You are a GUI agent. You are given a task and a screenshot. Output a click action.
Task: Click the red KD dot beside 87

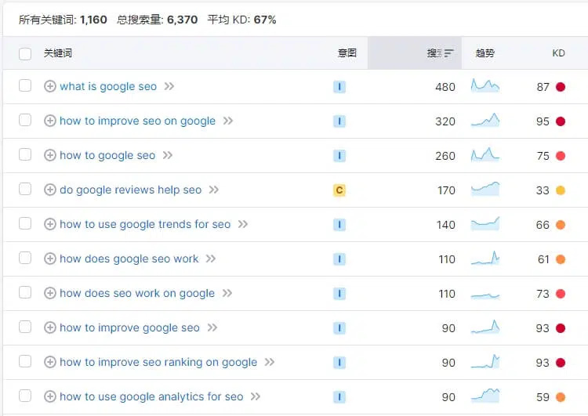[561, 87]
